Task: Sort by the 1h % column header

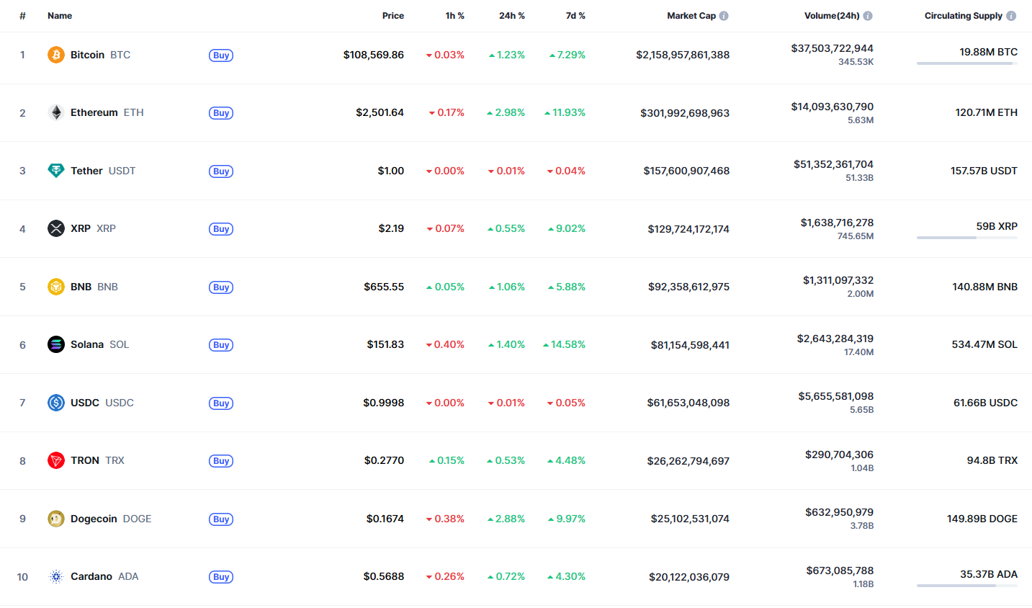Action: pyautogui.click(x=455, y=16)
